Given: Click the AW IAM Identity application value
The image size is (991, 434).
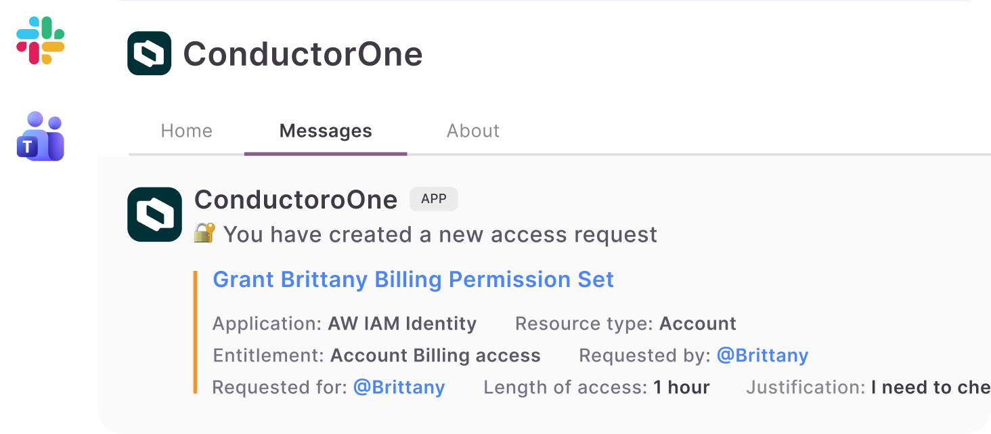Looking at the screenshot, I should (x=402, y=324).
